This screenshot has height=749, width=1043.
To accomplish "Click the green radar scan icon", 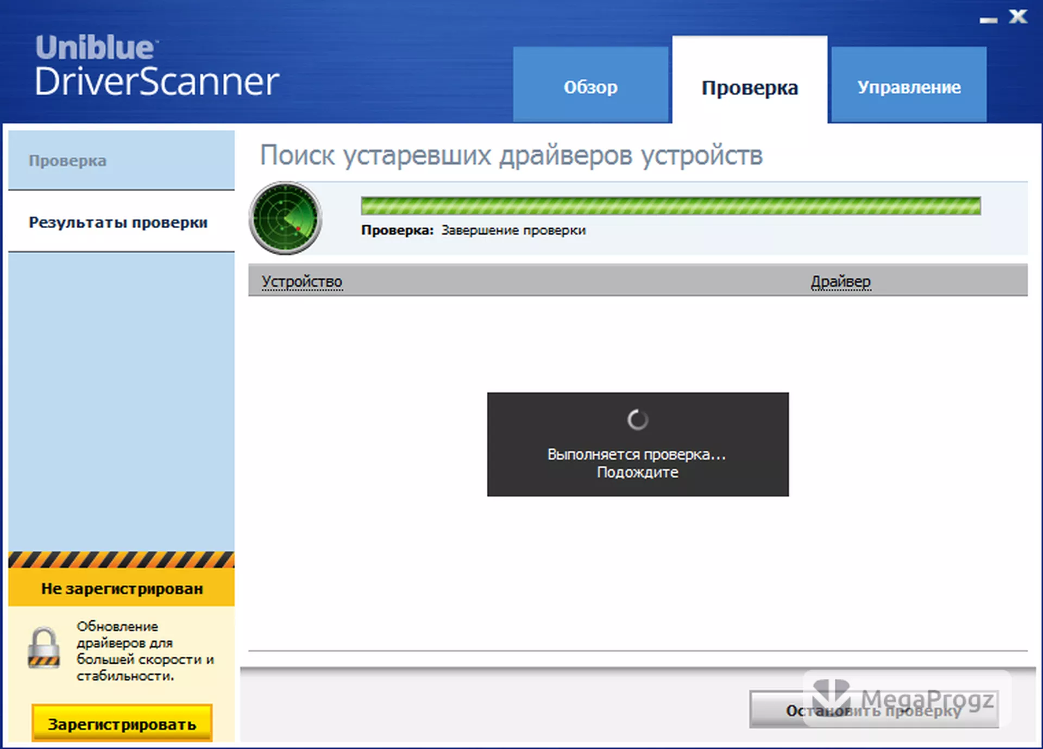I will tap(285, 218).
